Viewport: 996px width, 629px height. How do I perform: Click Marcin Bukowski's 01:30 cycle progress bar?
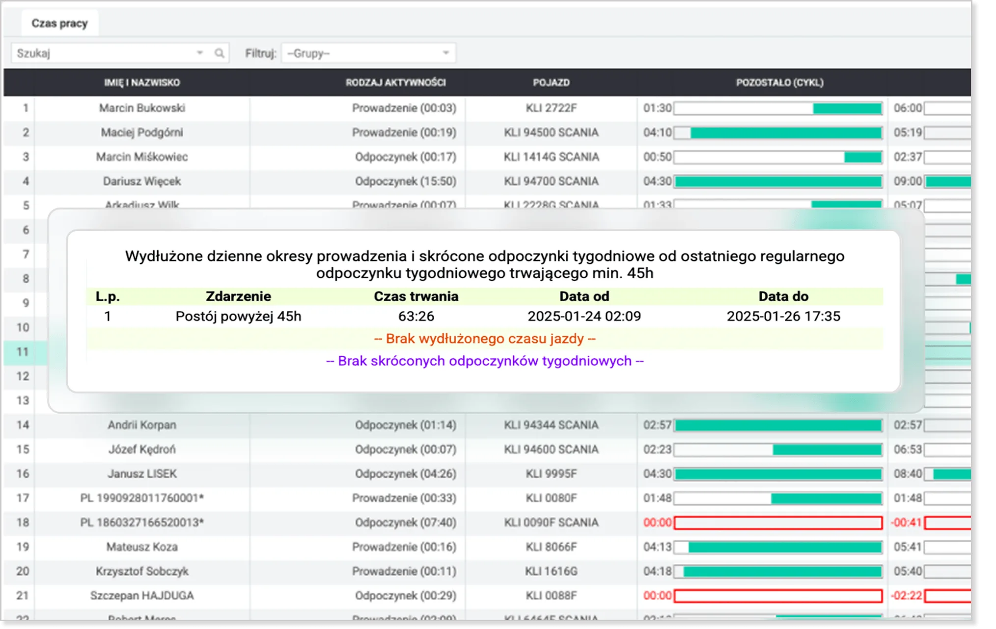(x=778, y=108)
